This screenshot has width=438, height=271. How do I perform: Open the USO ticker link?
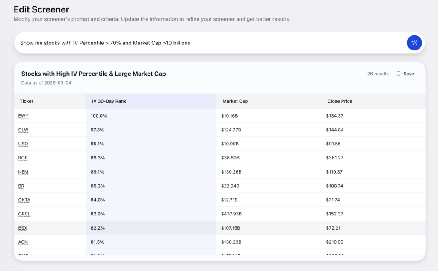point(23,144)
